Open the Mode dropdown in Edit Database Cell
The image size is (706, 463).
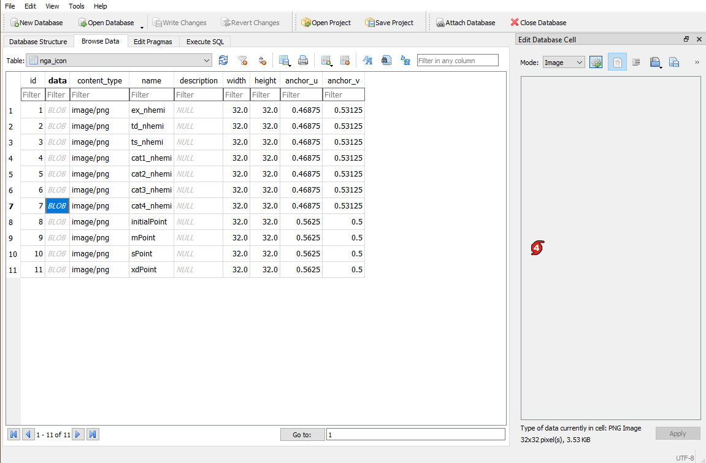tap(562, 62)
